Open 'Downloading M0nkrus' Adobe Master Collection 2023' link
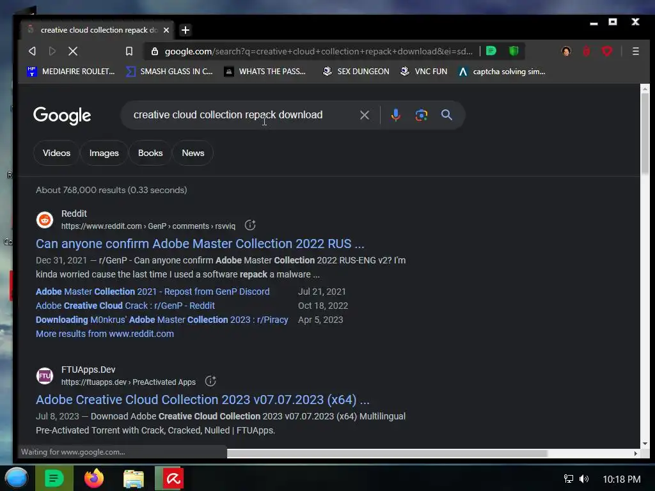 pyautogui.click(x=162, y=320)
